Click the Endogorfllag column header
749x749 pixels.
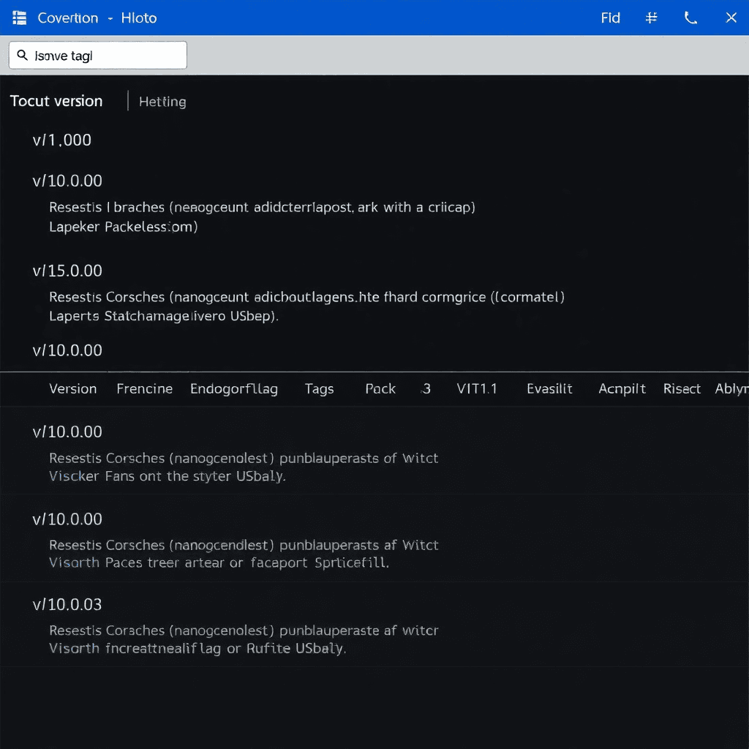[x=234, y=389]
